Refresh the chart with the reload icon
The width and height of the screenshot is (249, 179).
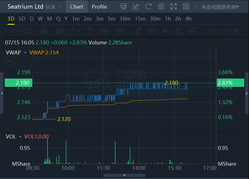tap(149, 6)
